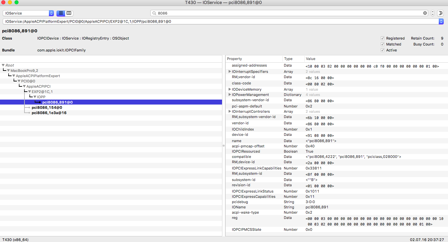This screenshot has height=242, width=448.
Task: Click the magnifying glass search icon
Action: click(x=154, y=13)
